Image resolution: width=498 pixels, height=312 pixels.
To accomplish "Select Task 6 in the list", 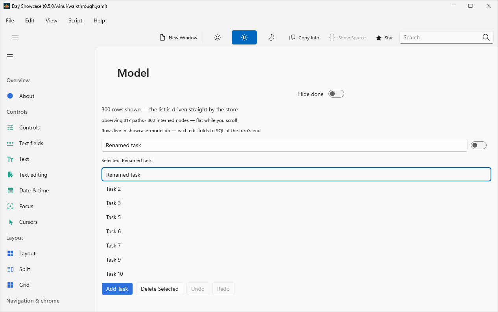I will pyautogui.click(x=296, y=231).
